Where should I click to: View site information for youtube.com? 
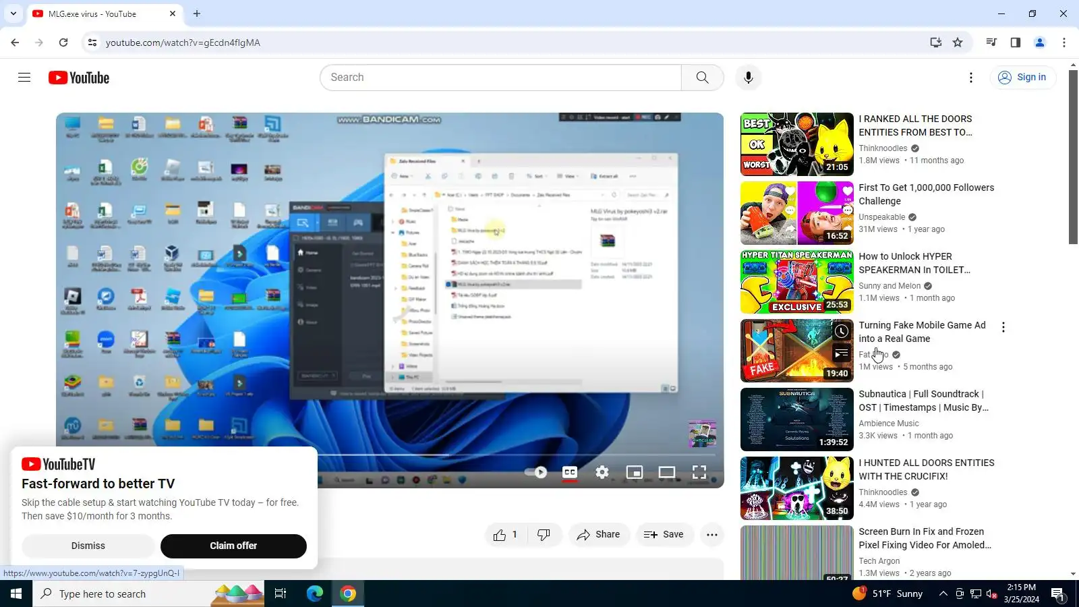[92, 42]
